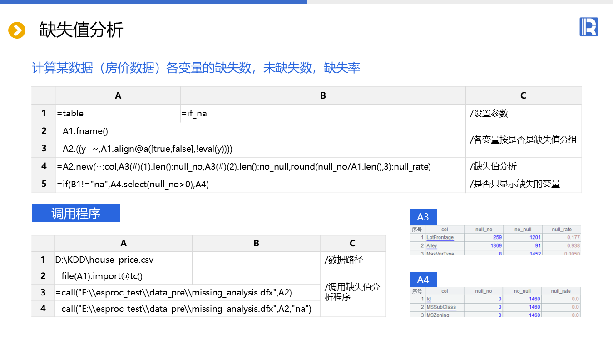The image size is (613, 345).
Task: Click the blue subtitle starting with 计算某数据
Action: pyautogui.click(x=196, y=68)
